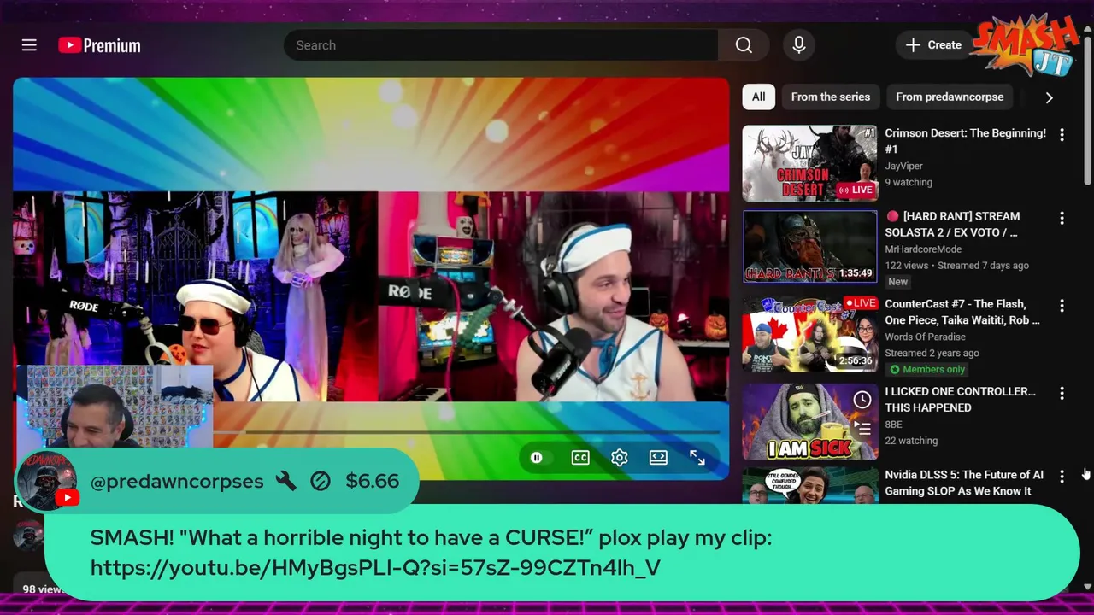
Task: Open I LICKED ONE CONTROLLER title
Action: [x=960, y=399]
